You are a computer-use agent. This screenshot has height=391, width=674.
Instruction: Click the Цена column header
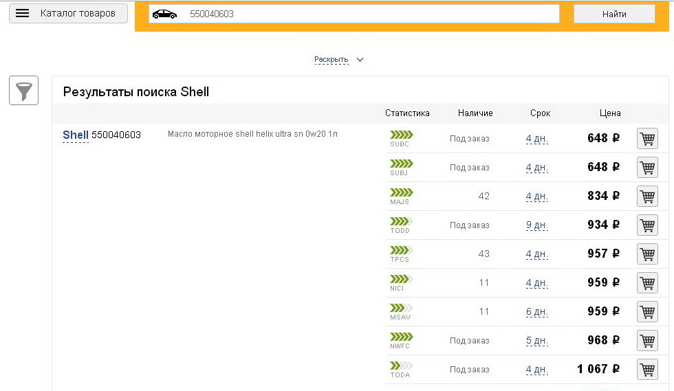pyautogui.click(x=610, y=113)
